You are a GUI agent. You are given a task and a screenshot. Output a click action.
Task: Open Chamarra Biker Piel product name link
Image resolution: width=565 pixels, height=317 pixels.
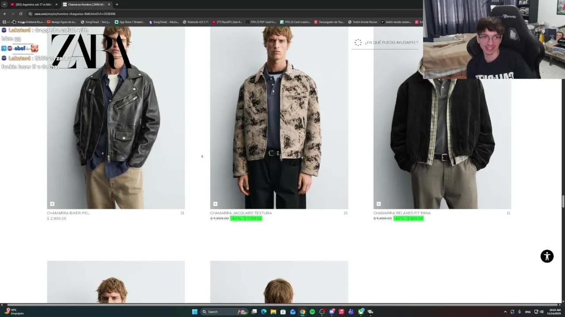click(x=68, y=213)
